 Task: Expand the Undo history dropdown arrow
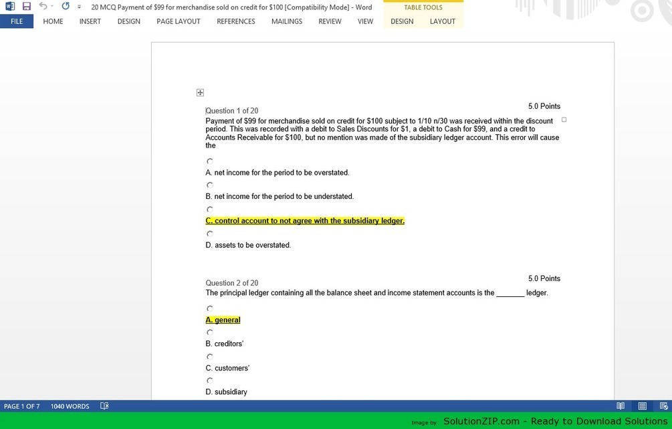click(x=52, y=7)
